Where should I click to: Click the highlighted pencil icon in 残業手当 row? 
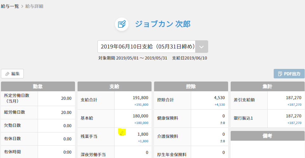coord(122,133)
